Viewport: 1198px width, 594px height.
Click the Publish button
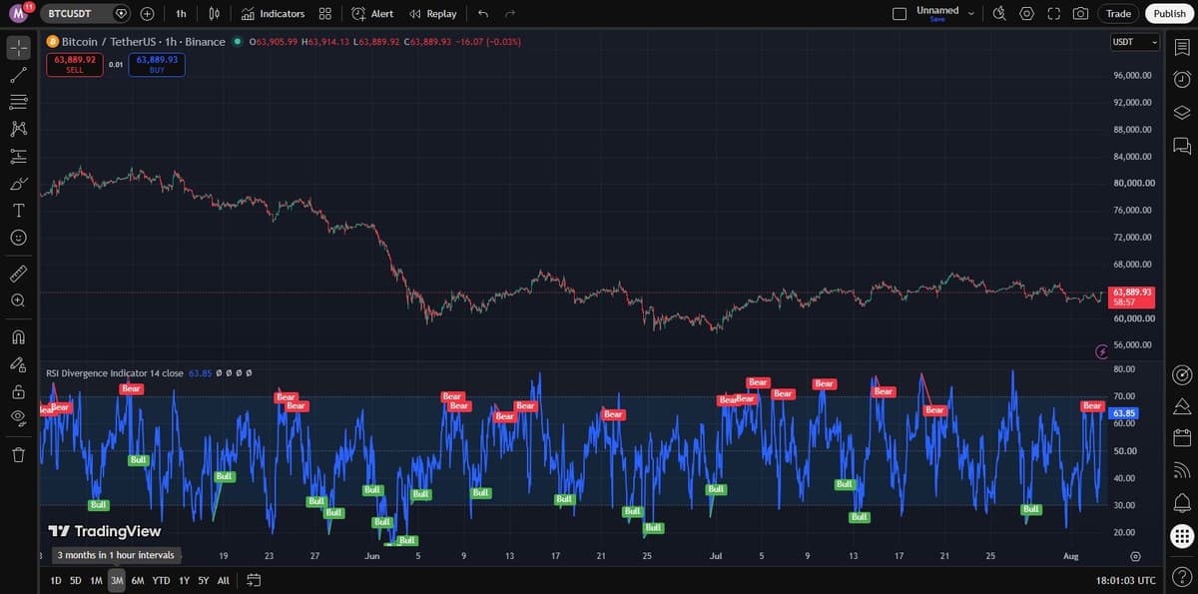[1170, 14]
